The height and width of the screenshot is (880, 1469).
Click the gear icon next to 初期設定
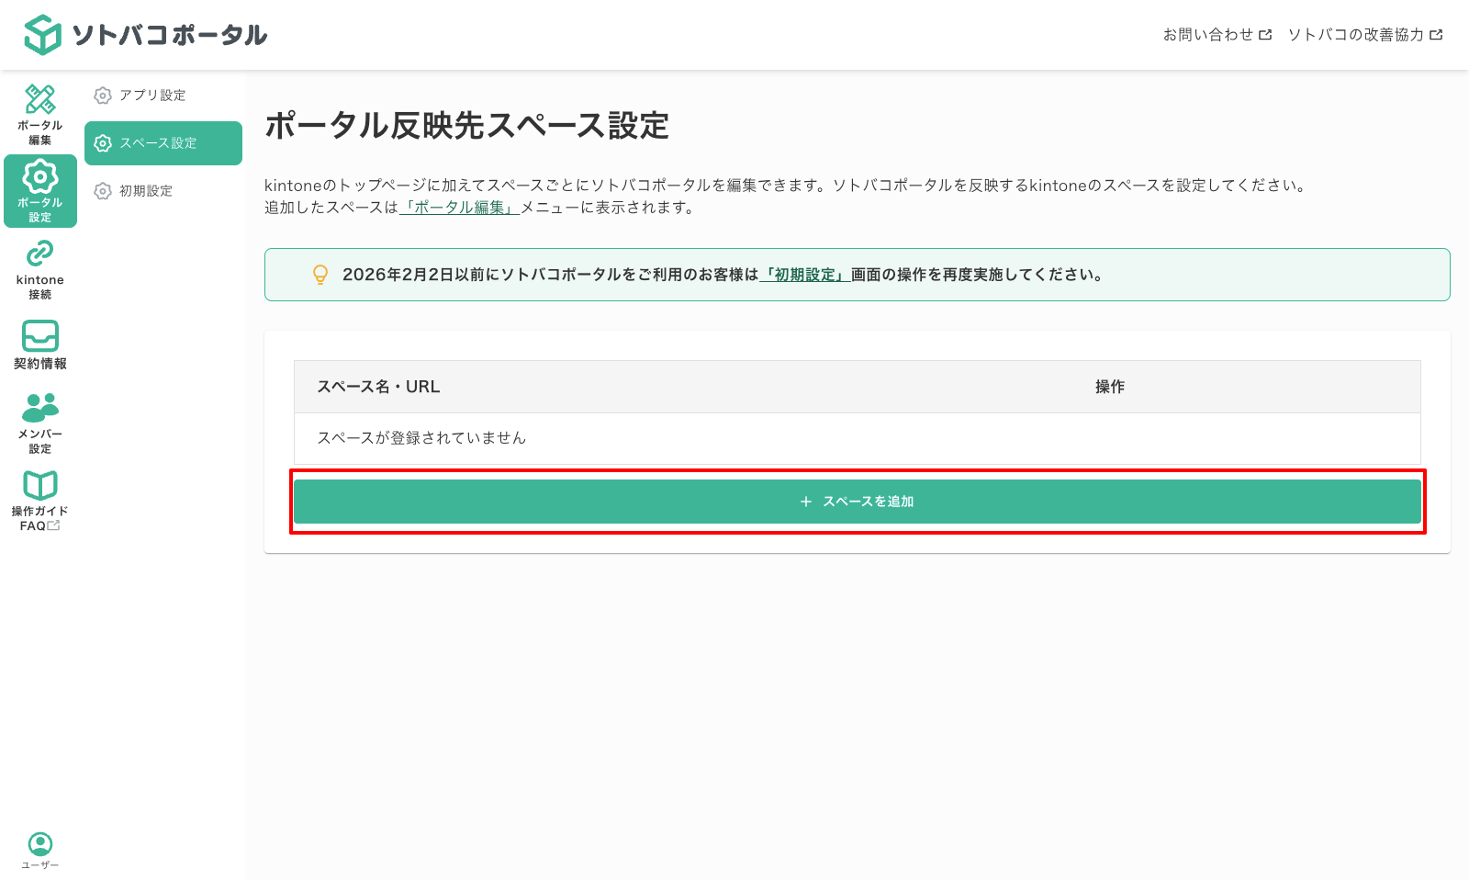coord(102,190)
